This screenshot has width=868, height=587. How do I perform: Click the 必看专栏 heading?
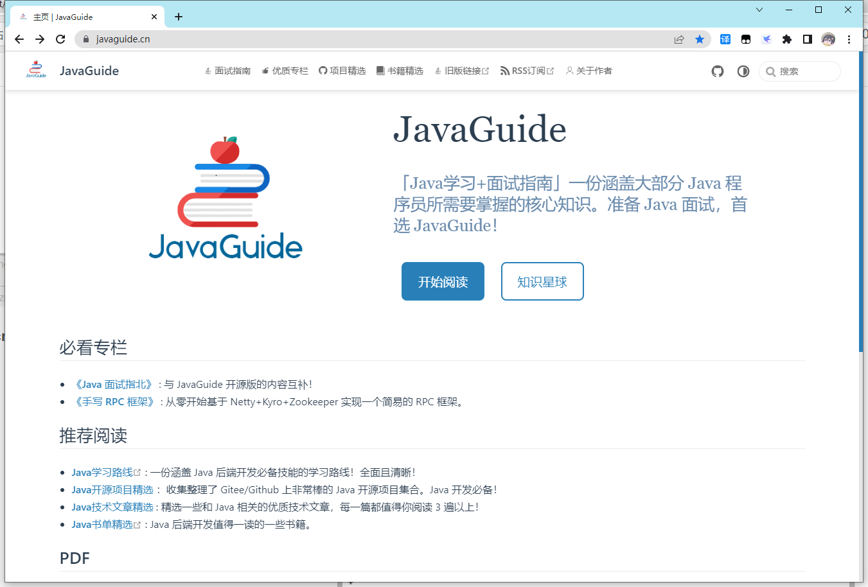click(93, 347)
